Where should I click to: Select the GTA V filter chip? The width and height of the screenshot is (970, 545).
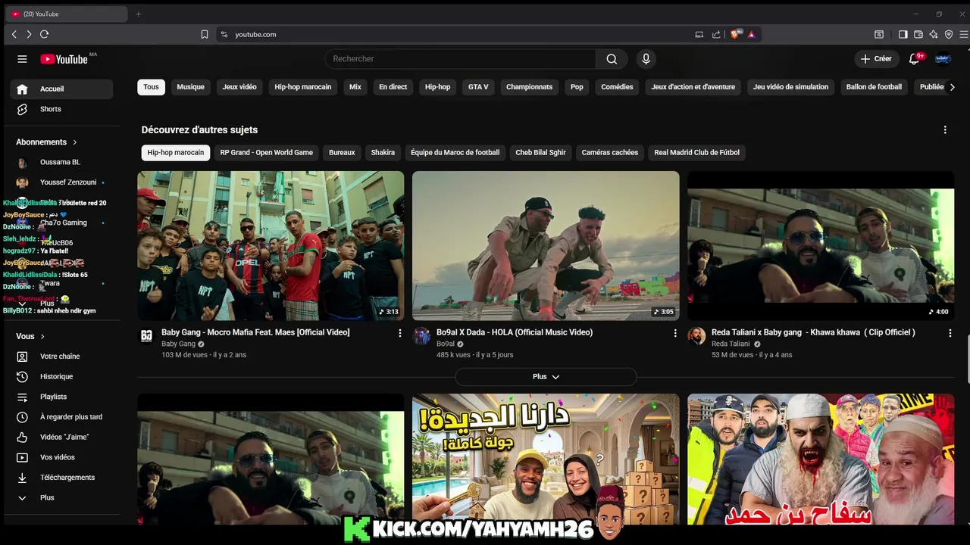tap(478, 87)
